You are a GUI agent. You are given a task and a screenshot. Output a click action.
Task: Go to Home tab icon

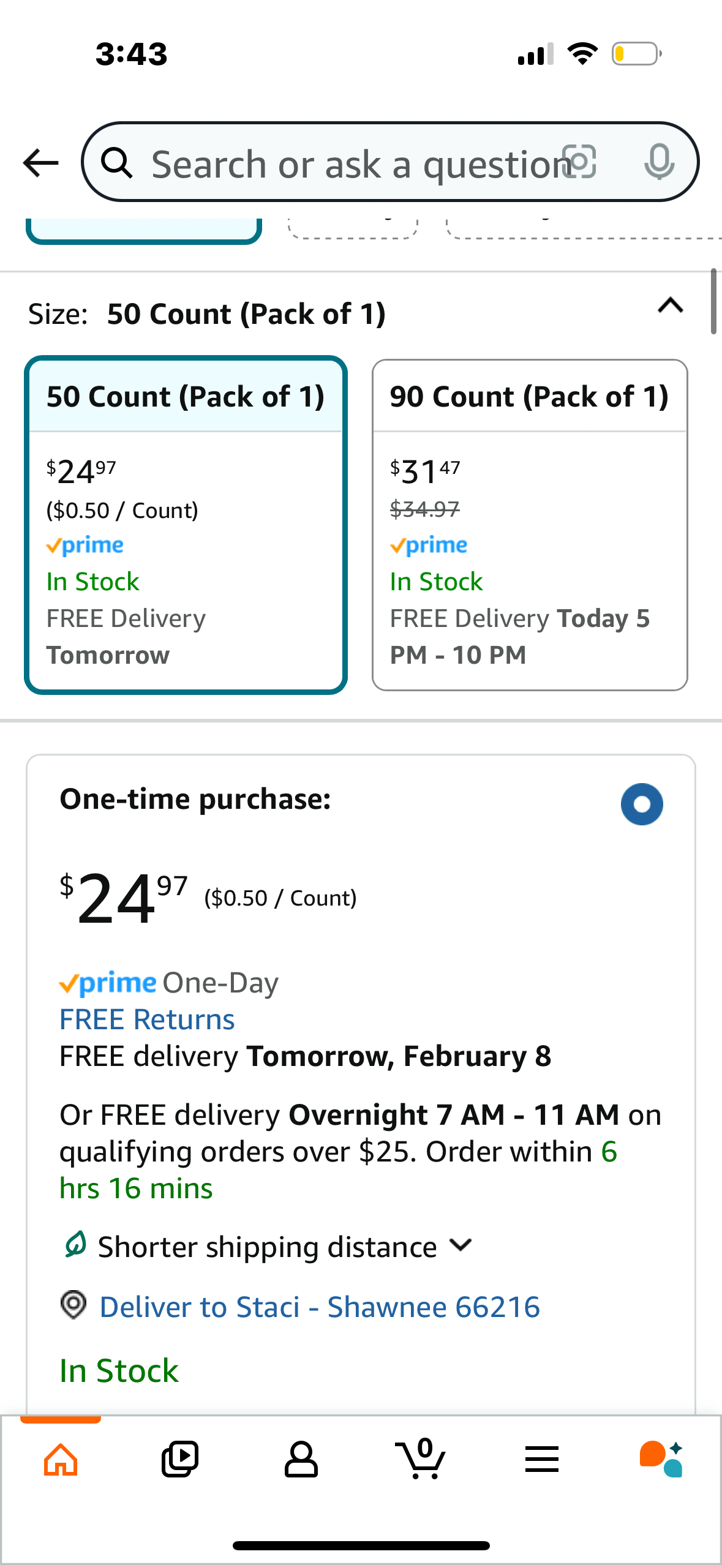tap(61, 1460)
